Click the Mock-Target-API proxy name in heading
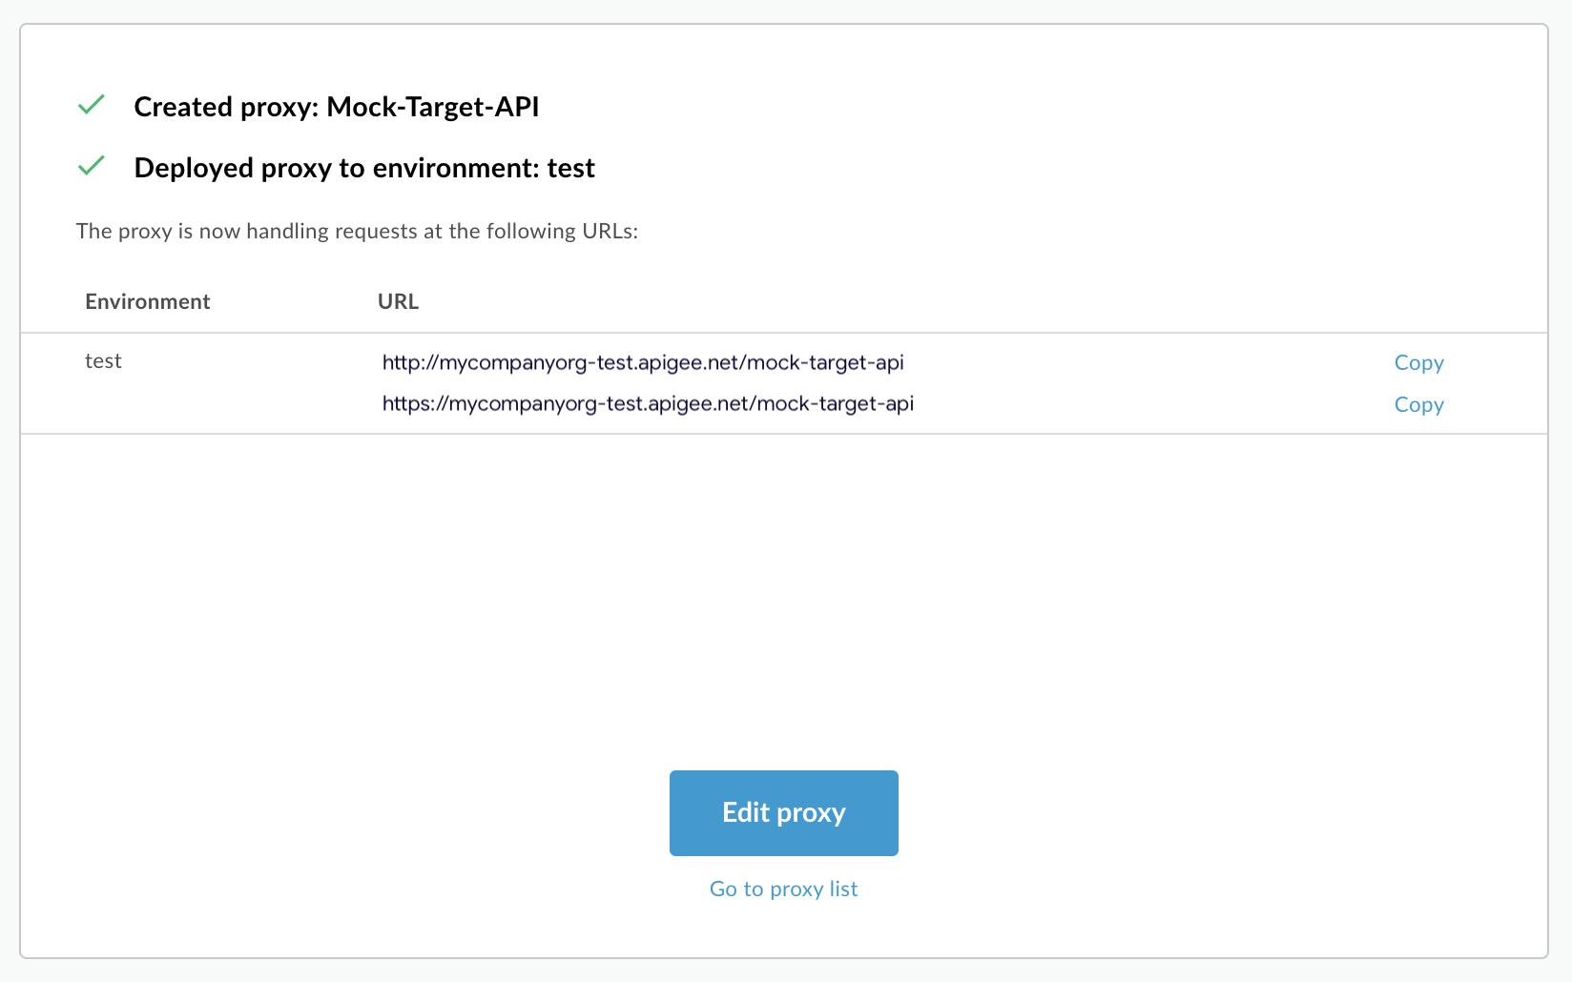Image resolution: width=1572 pixels, height=982 pixels. pyautogui.click(x=432, y=107)
